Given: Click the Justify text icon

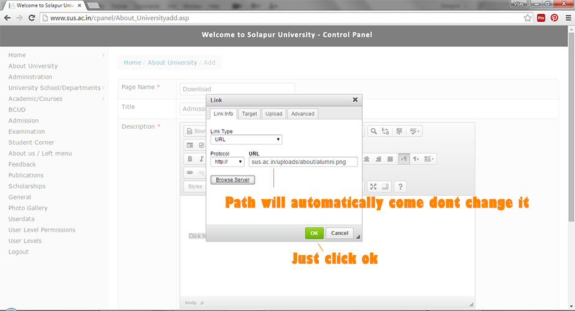Looking at the screenshot, I should pos(390,159).
